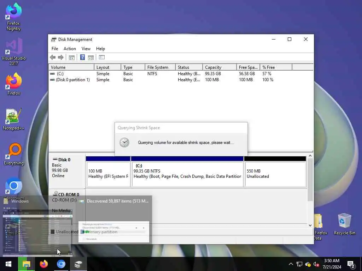The image size is (362, 271).
Task: Click Show/Hide Action Pane toolbar icon
Action: pos(91,58)
